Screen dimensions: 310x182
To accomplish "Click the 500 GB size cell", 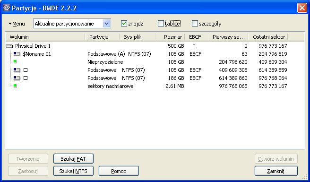I will (176, 46).
